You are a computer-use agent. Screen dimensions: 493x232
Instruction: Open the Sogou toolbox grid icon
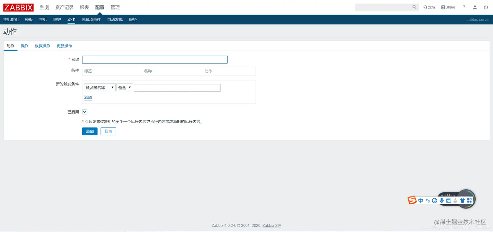pyautogui.click(x=469, y=201)
